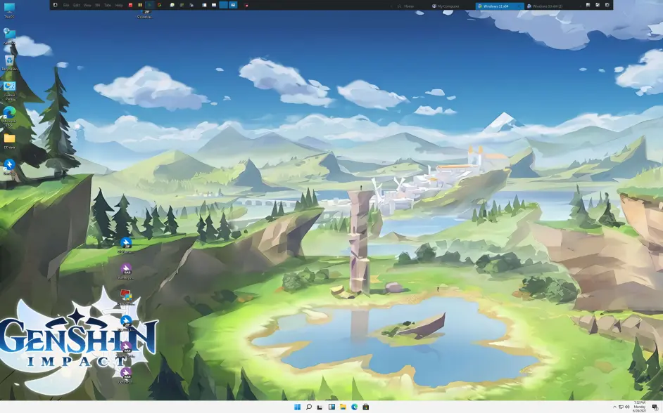The image size is (663, 413).
Task: Launch File Explorer from the taskbar
Action: pos(343,407)
